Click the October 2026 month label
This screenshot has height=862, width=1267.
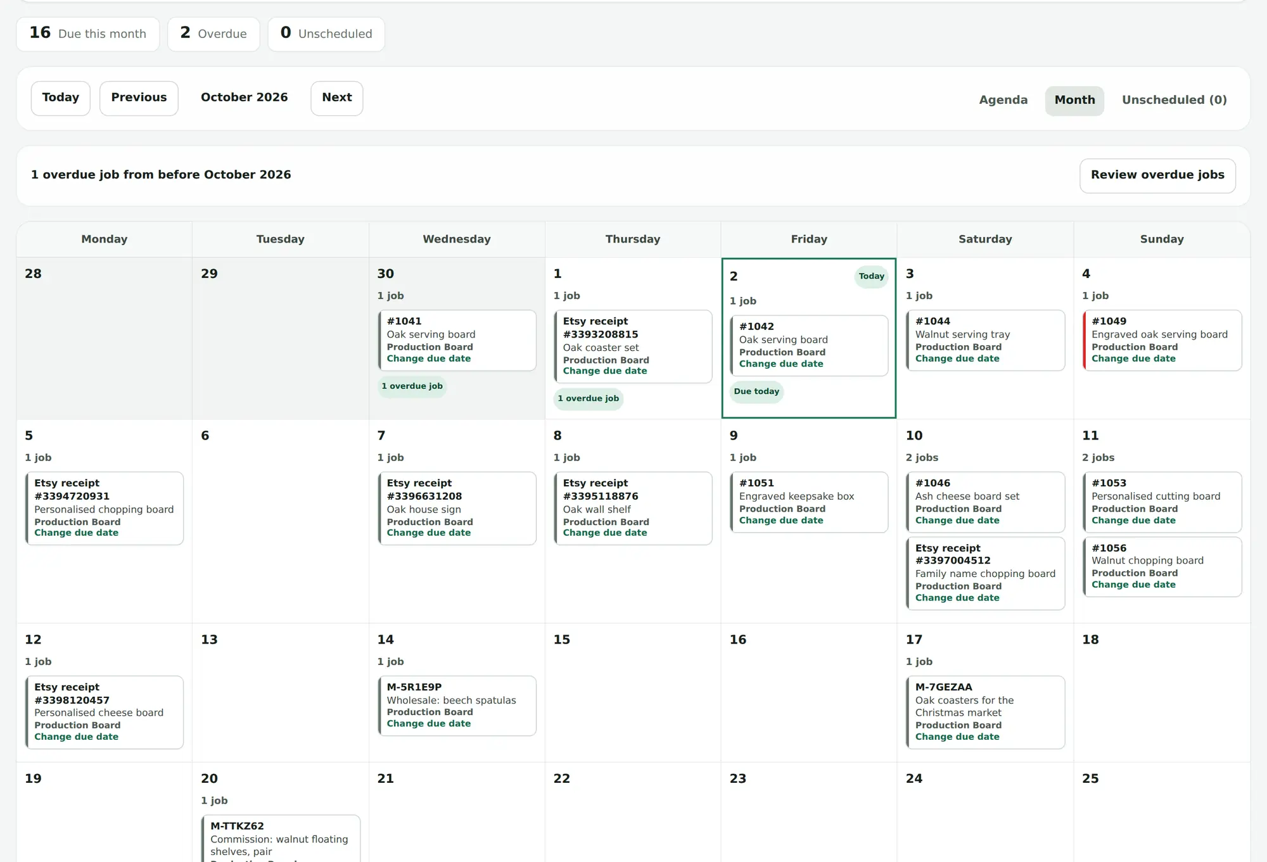pyautogui.click(x=244, y=98)
